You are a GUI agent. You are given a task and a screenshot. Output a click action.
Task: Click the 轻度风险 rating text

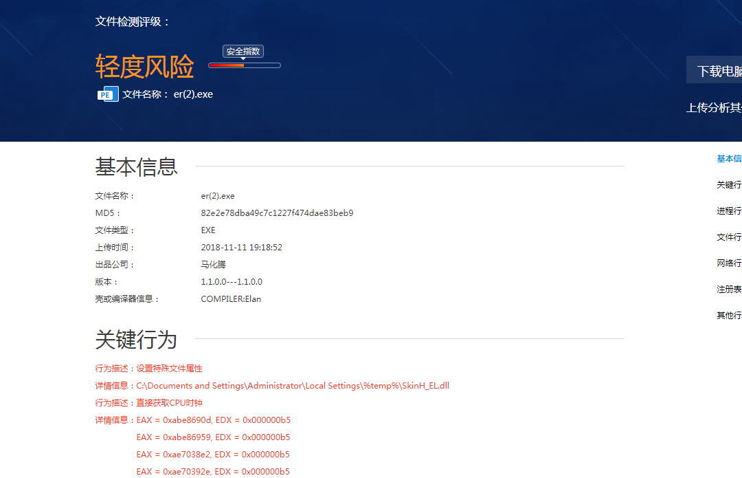145,67
